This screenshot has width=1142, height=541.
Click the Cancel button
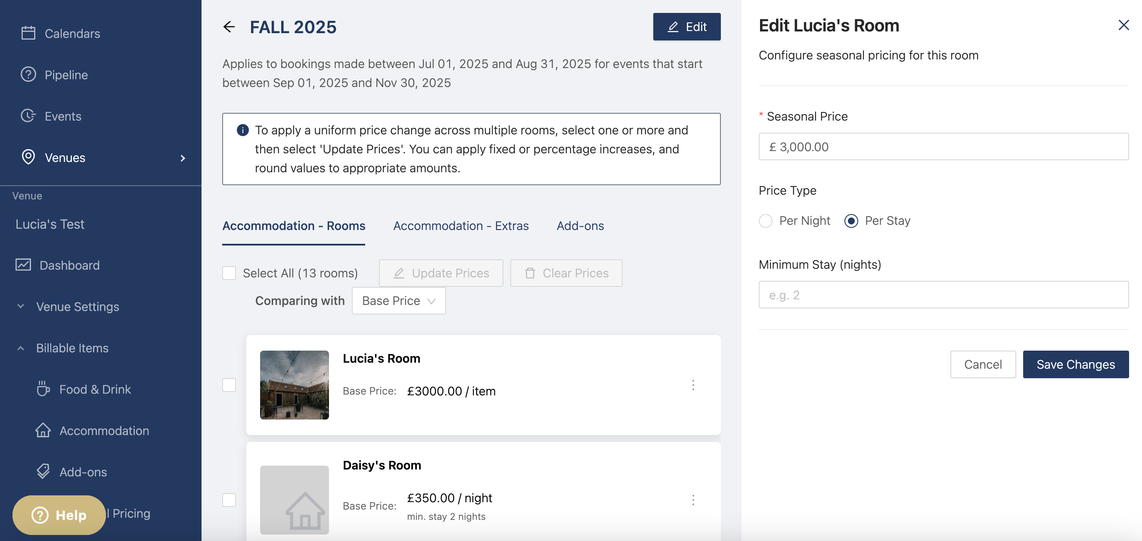(x=983, y=364)
